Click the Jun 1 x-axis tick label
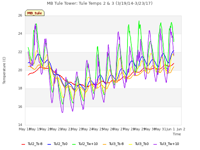This screenshot has height=150, width=200. [x=171, y=129]
